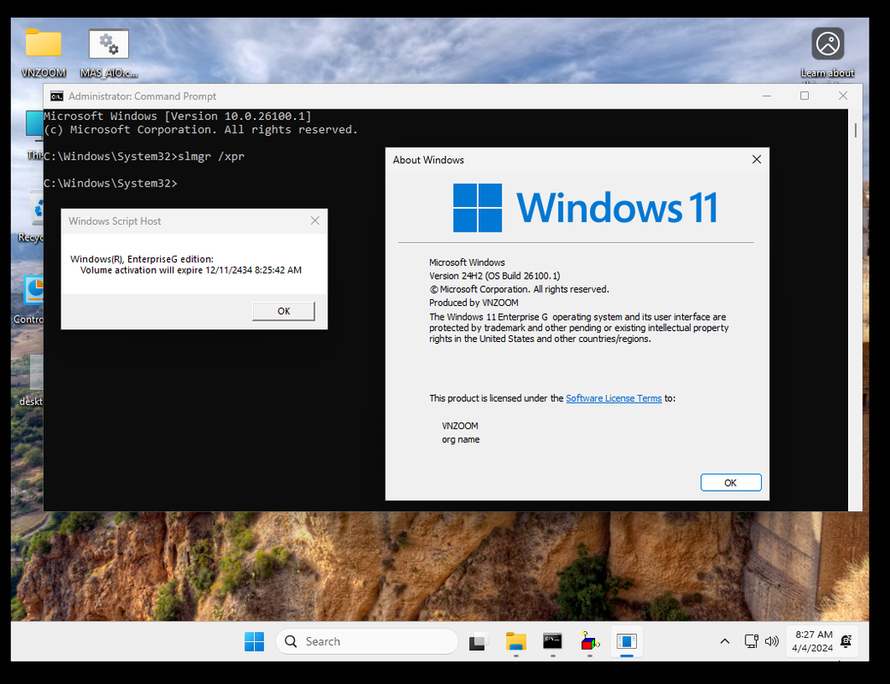890x684 pixels.
Task: Click the 'Version 24H2 (OS Build 26100.1)' text
Action: [494, 276]
